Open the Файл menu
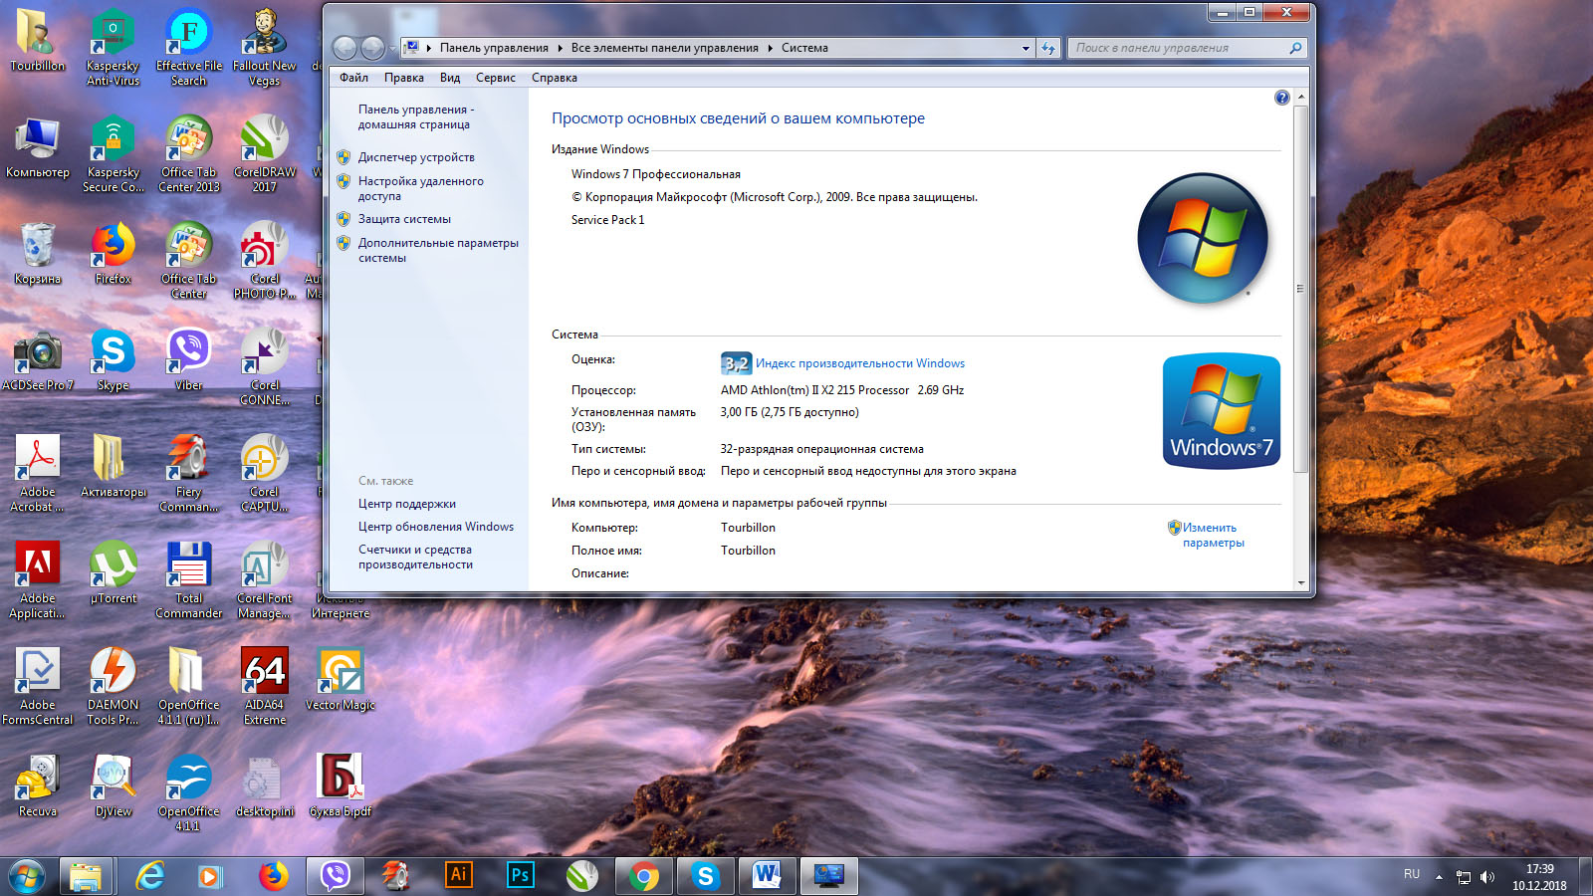Screen dimensions: 1593x896 [x=353, y=78]
